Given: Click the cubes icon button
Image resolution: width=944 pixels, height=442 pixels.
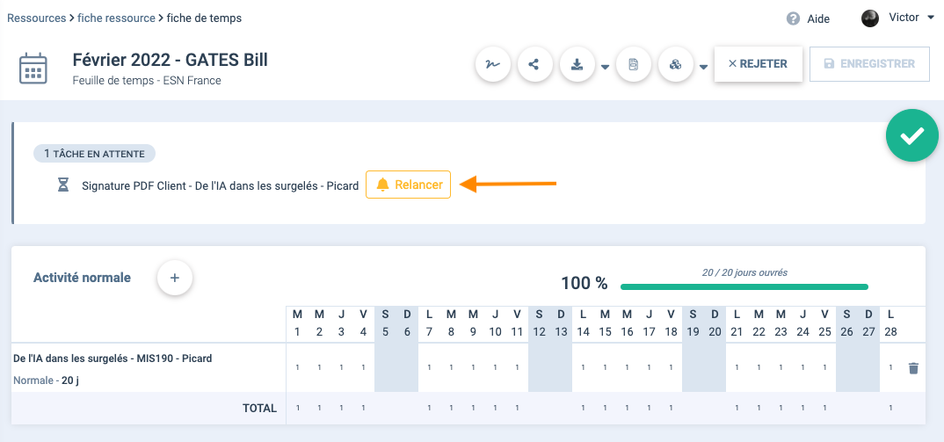Looking at the screenshot, I should tap(675, 64).
